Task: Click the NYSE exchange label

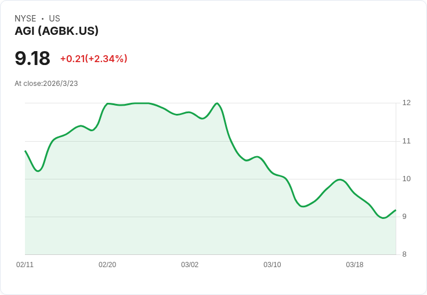Action: point(26,19)
